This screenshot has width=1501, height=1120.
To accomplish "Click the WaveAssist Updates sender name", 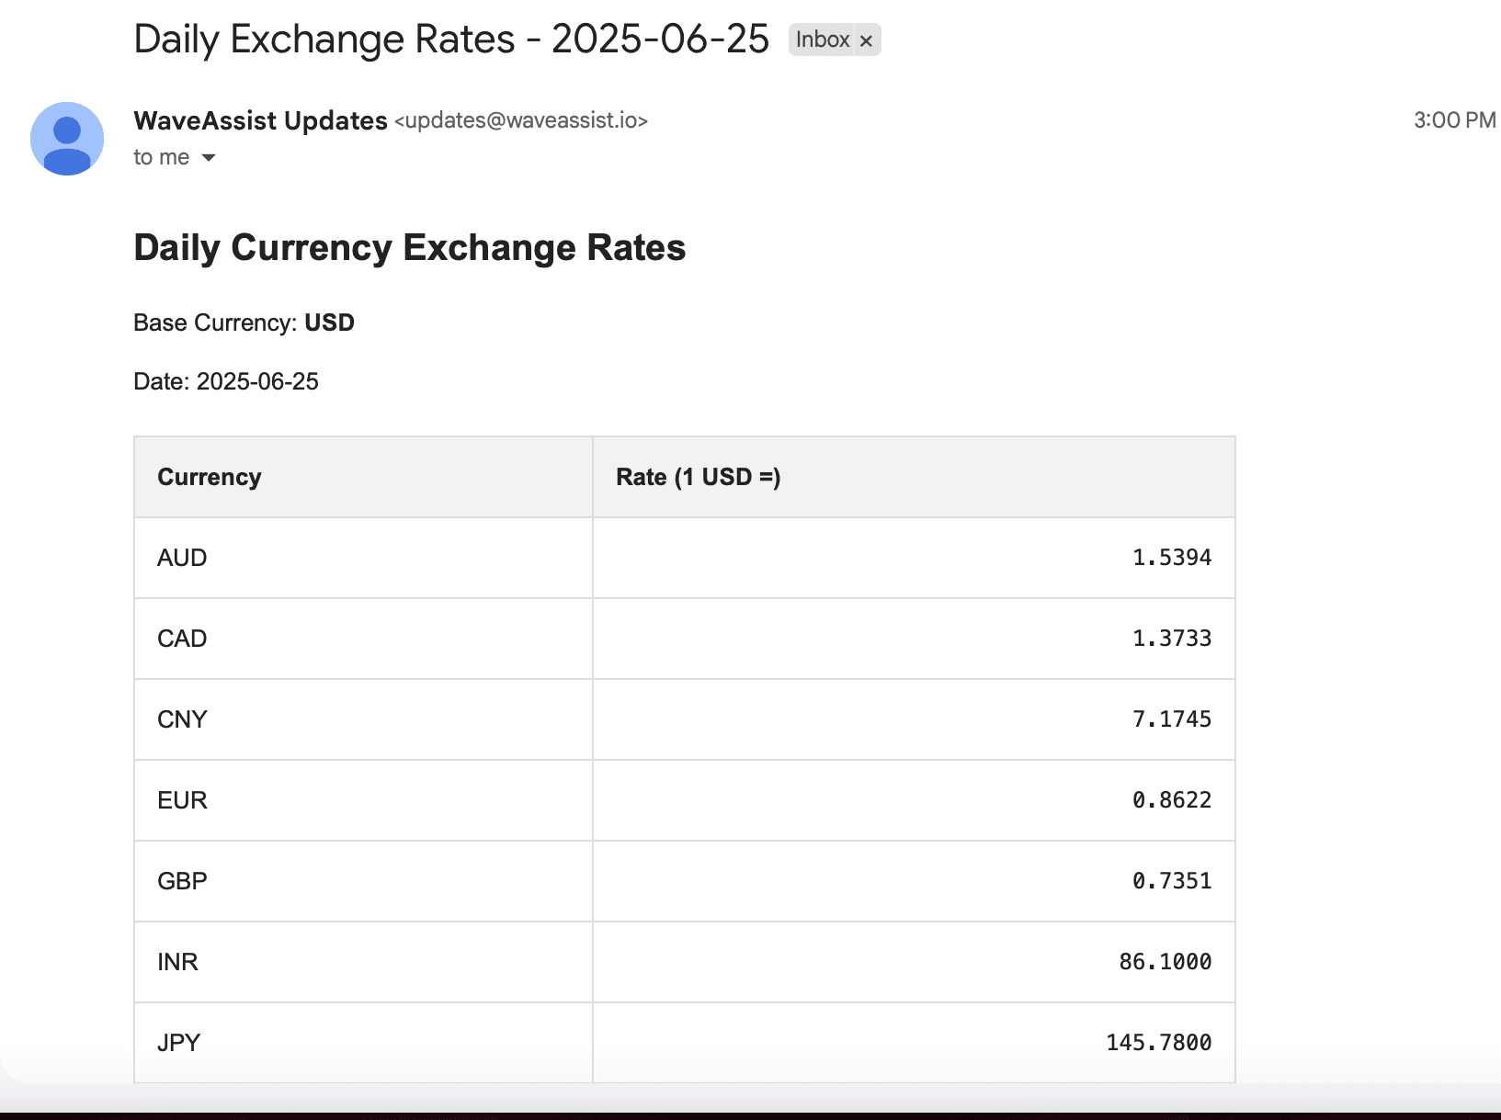I will [x=260, y=120].
